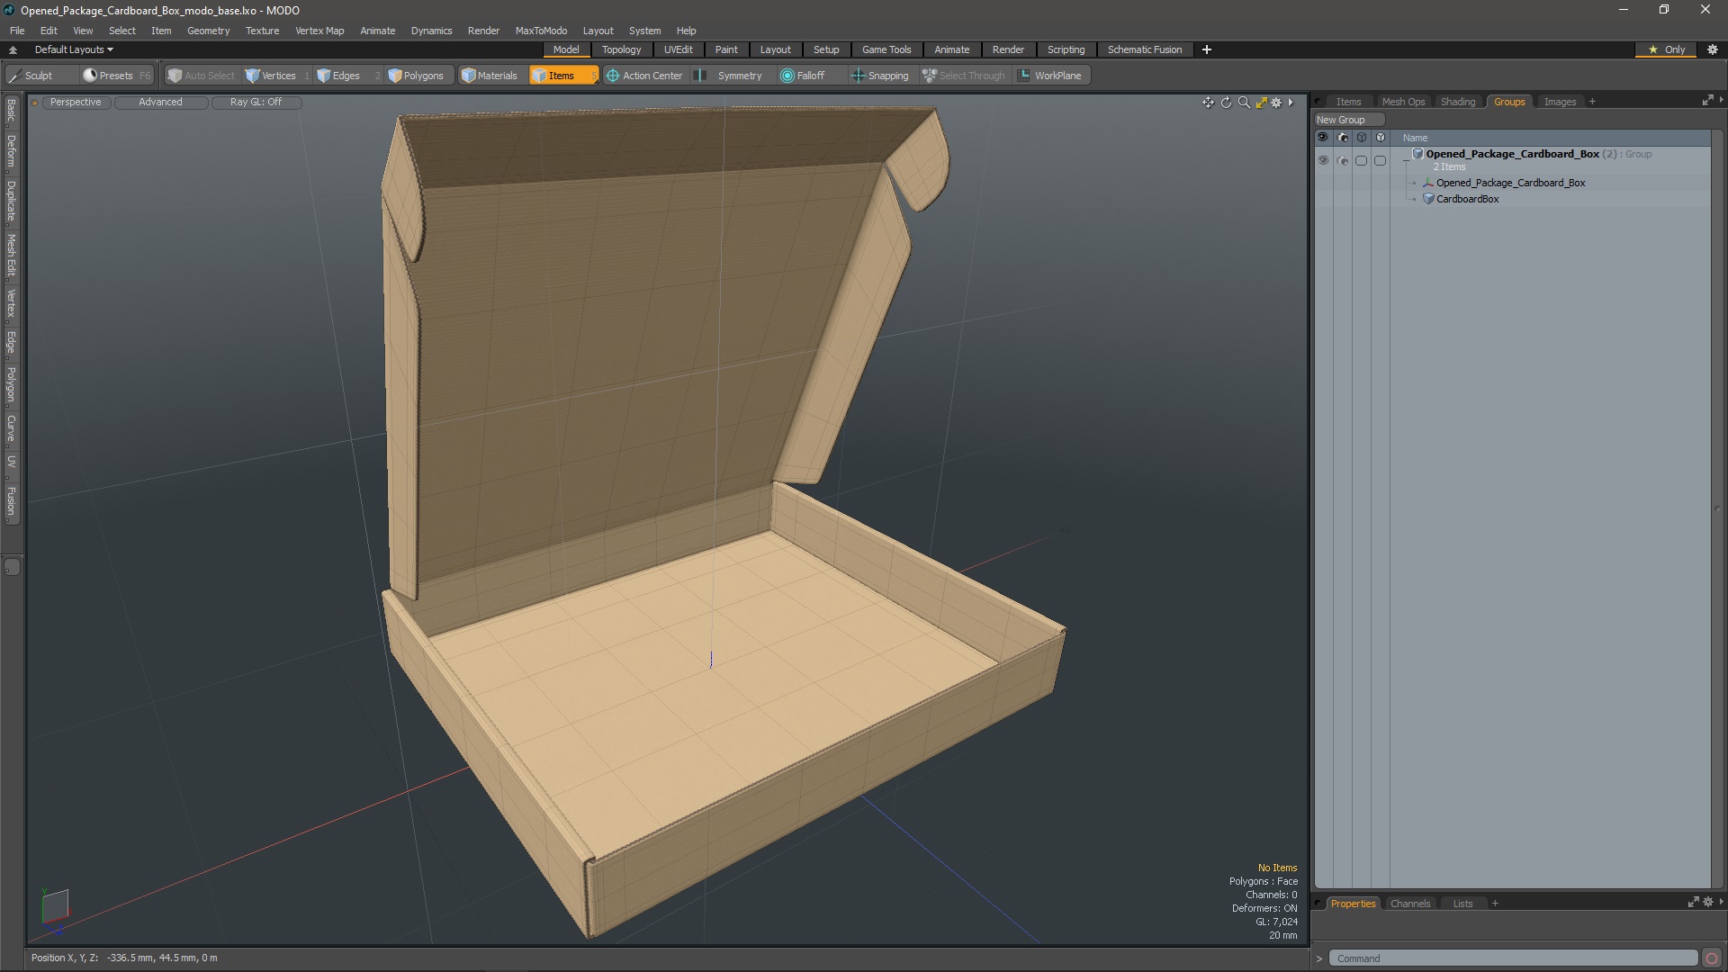1728x972 pixels.
Task: Click the camera column header in Groups
Action: (1343, 138)
